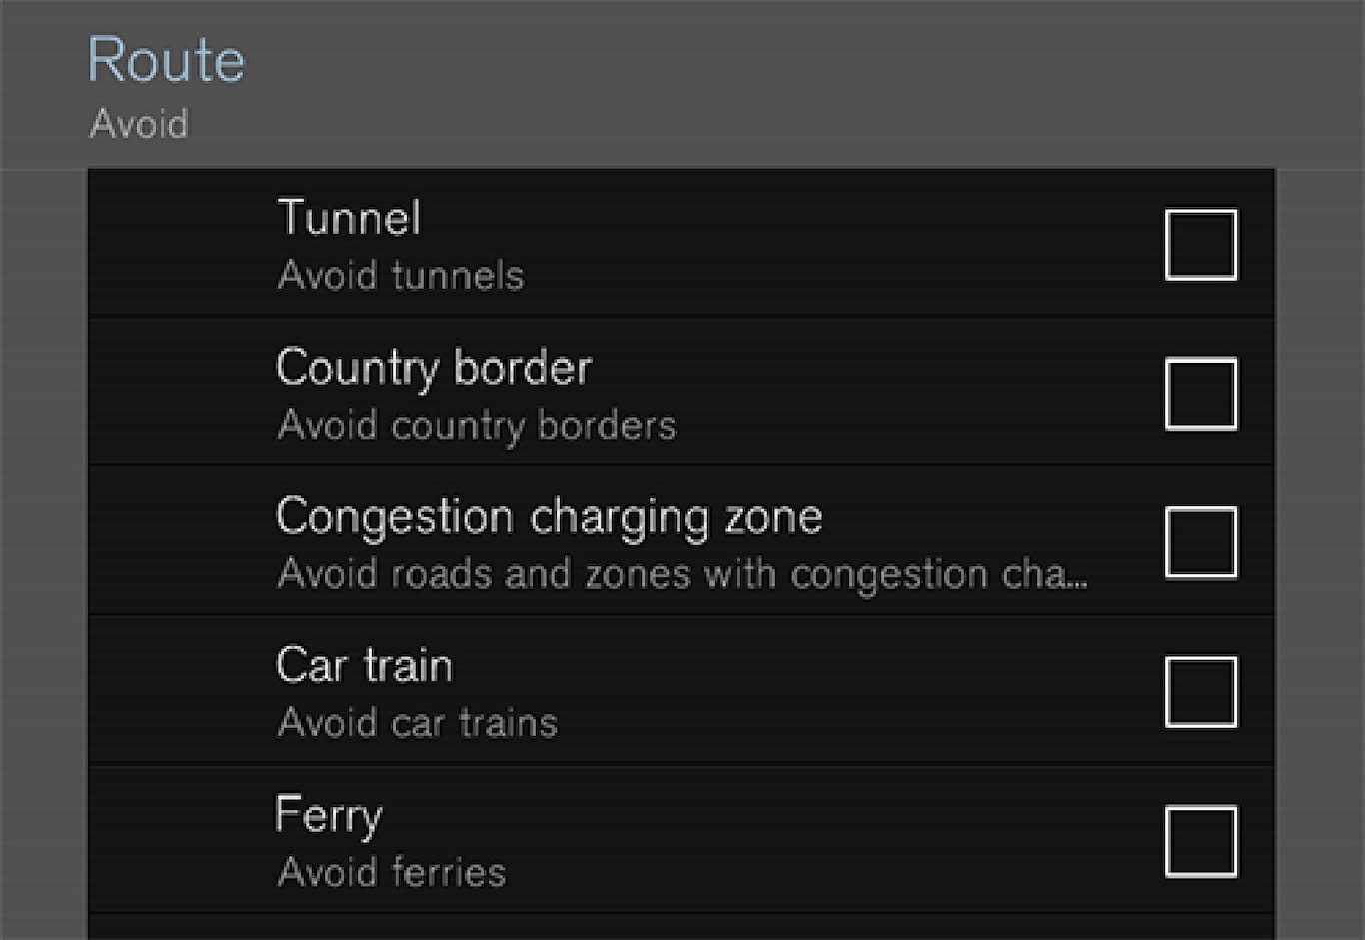Click the gray margin right of the list

1320,549
